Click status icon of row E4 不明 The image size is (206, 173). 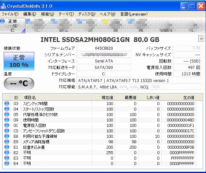click(7, 163)
